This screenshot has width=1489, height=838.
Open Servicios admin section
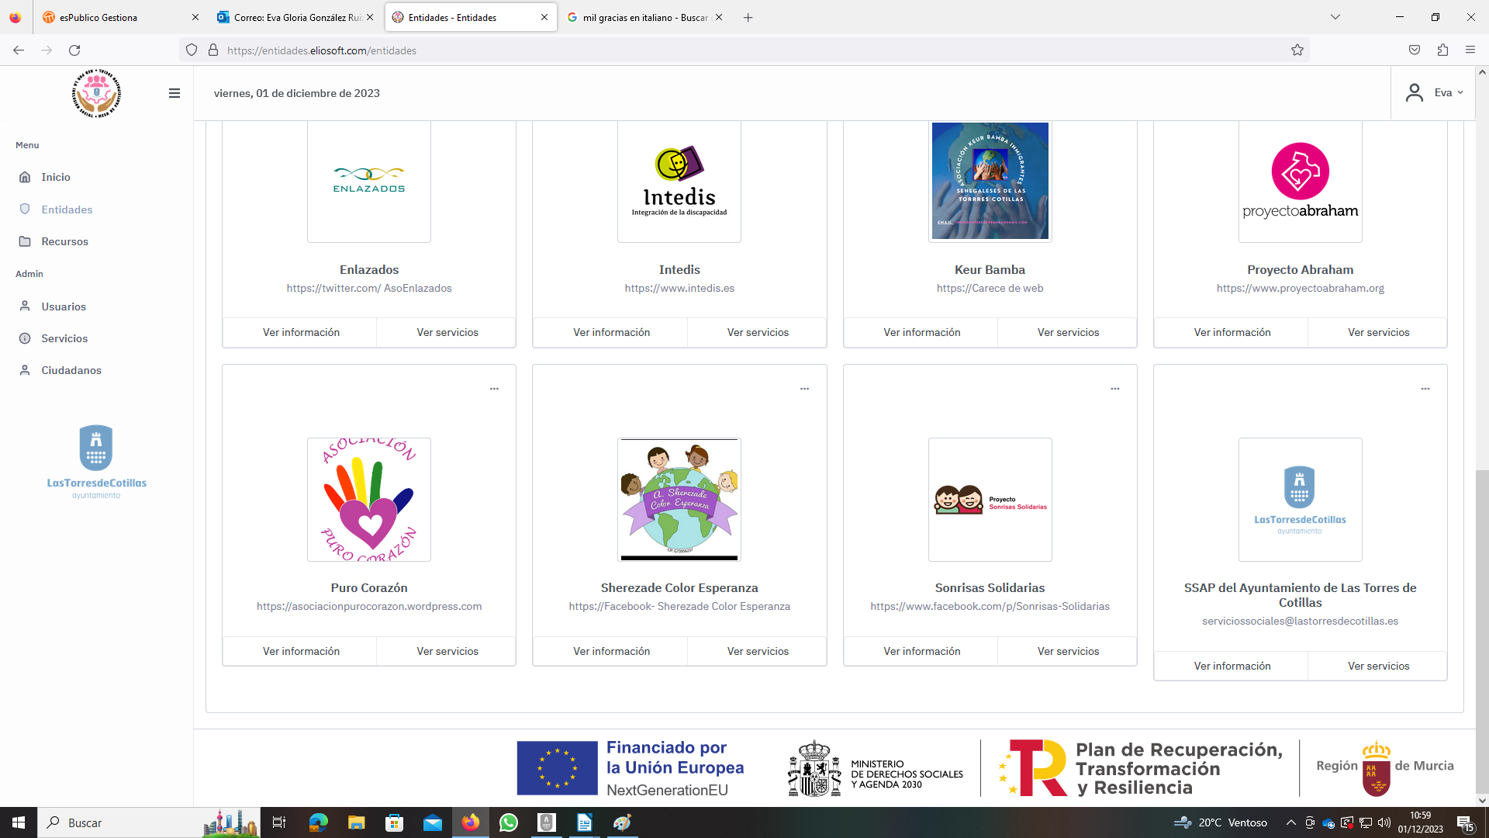tap(64, 338)
